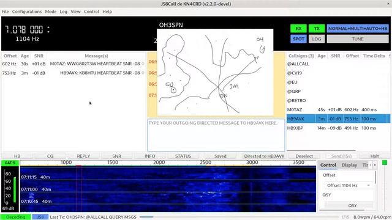Image resolution: width=392 pixels, height=220 pixels.
Task: Open the NORMAL+MULTI+AUTO+HB mode button
Action: 358,29
